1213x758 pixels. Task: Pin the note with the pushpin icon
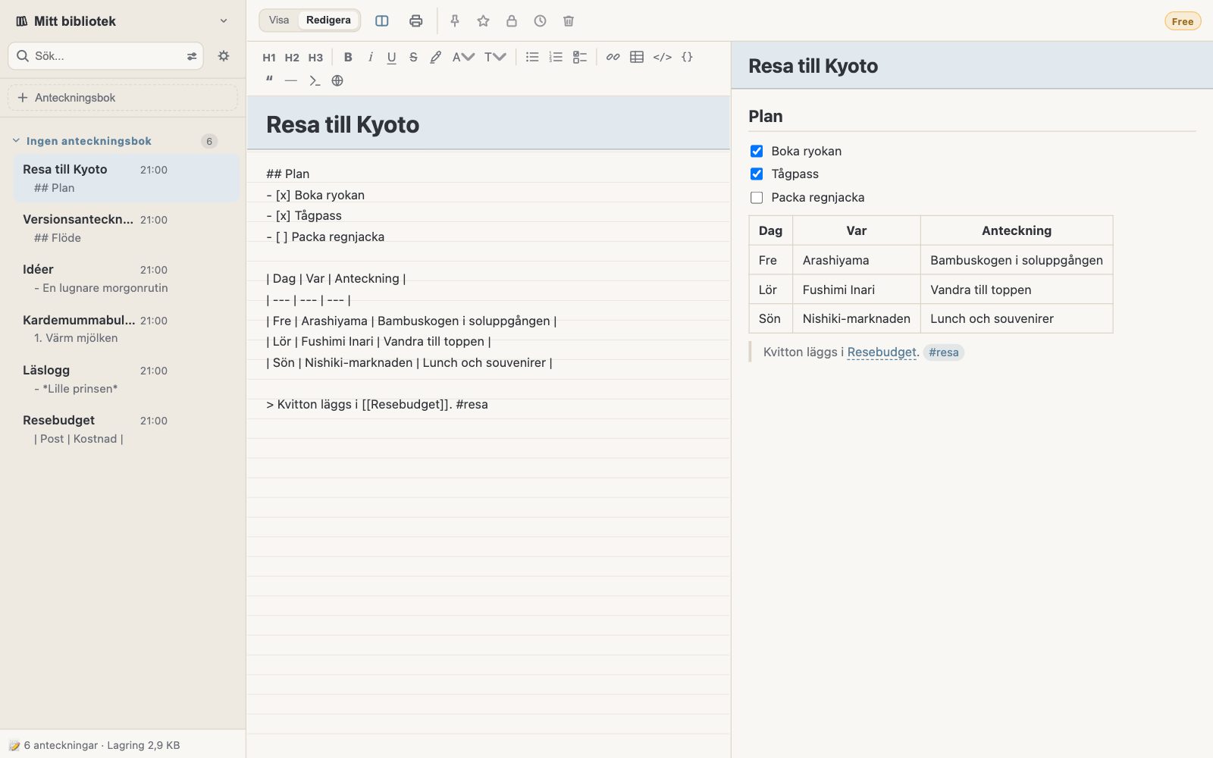(455, 21)
